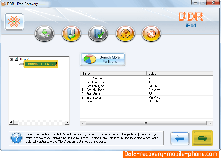Select Partition - 1 (FAT32) in tree

(x=41, y=64)
